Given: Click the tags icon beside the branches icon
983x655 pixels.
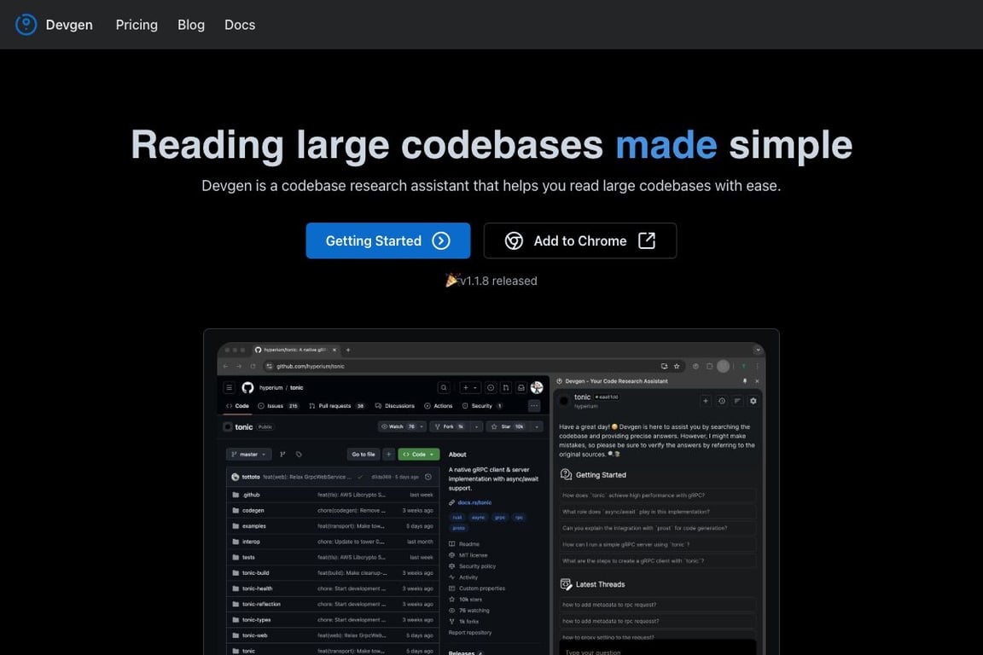Looking at the screenshot, I should click(299, 455).
